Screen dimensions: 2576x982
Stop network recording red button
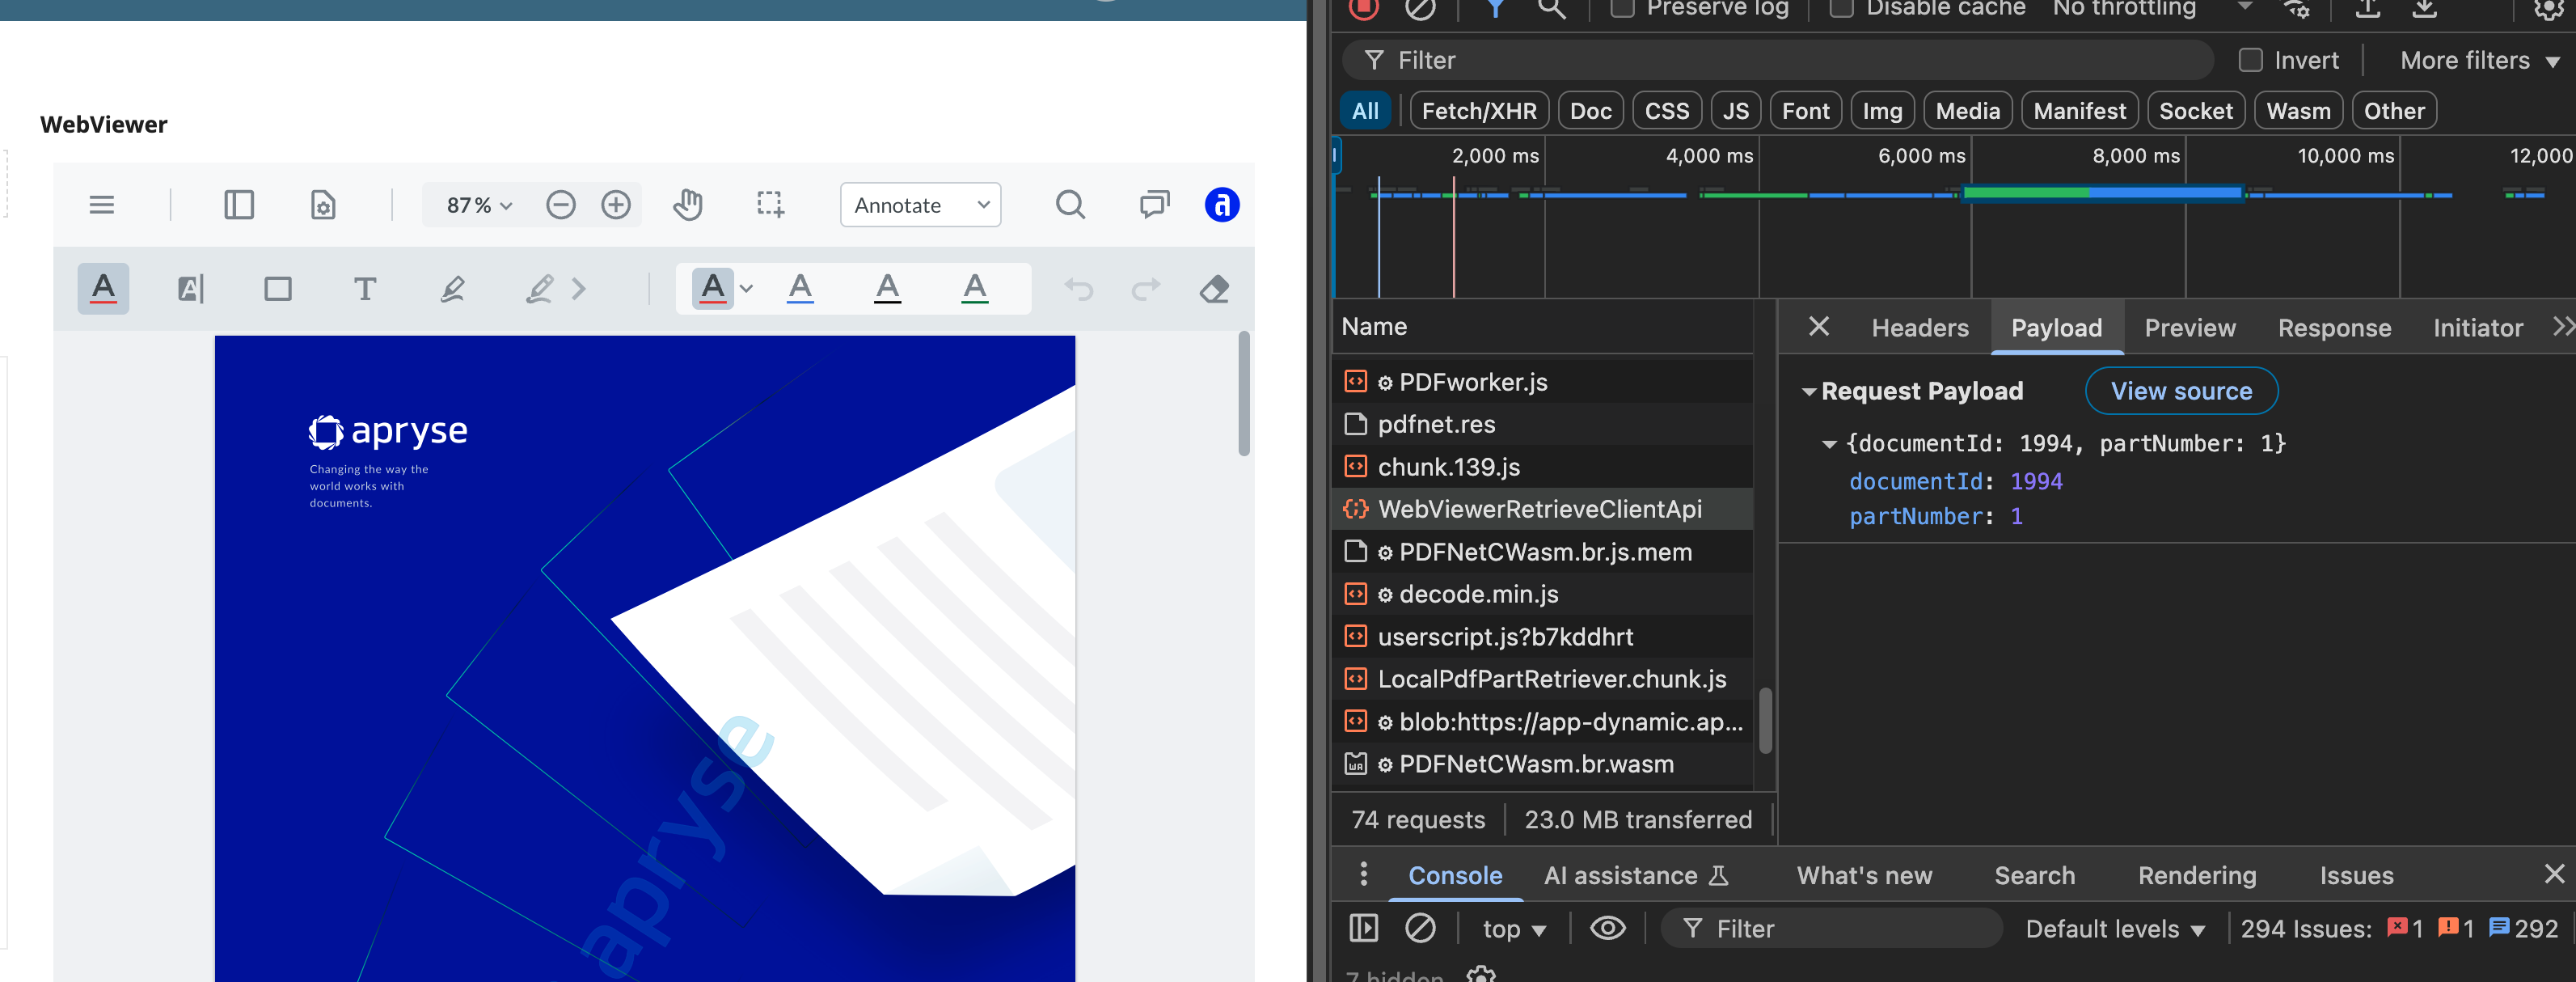[x=1364, y=8]
